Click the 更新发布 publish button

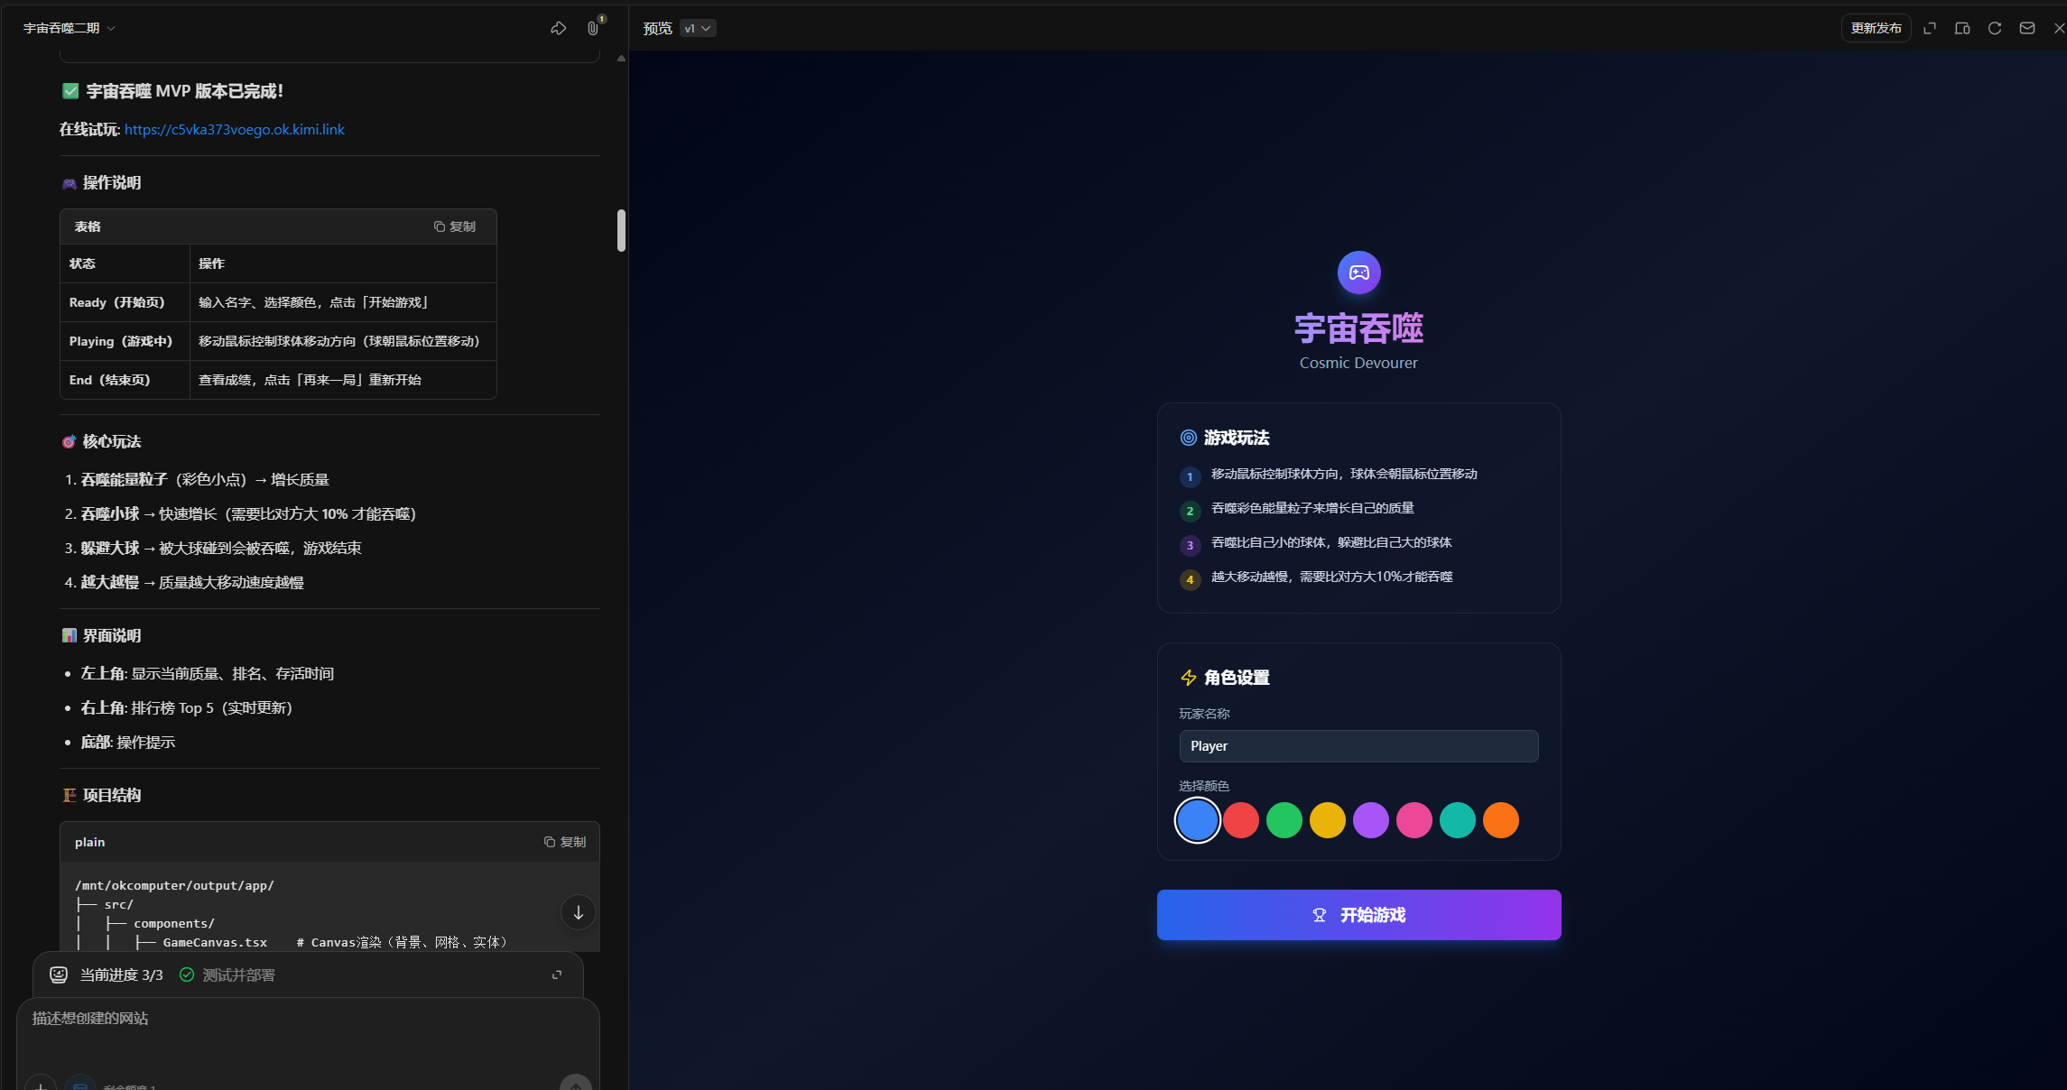coord(1876,28)
